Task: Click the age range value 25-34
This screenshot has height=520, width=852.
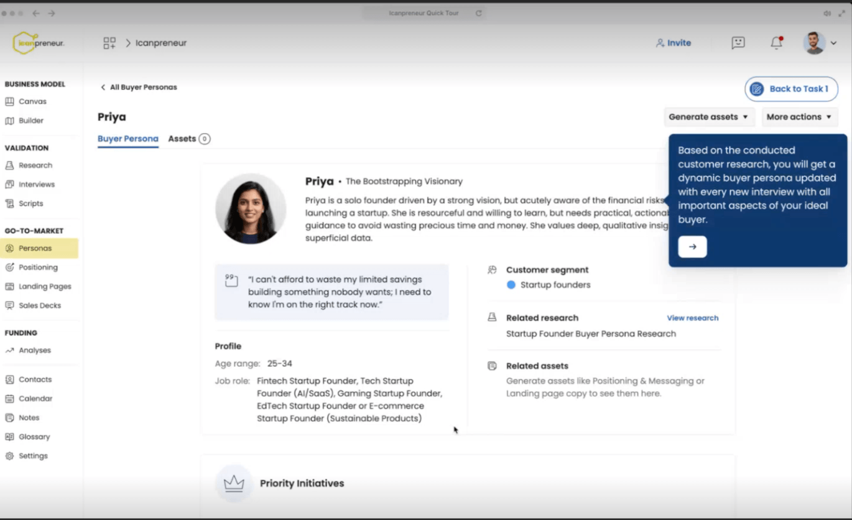Action: click(280, 364)
